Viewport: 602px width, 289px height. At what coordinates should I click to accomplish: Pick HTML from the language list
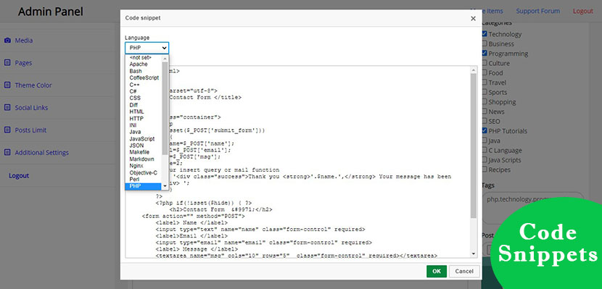pyautogui.click(x=144, y=112)
